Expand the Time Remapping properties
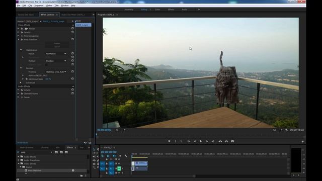322x181 pixels. pyautogui.click(x=18, y=36)
